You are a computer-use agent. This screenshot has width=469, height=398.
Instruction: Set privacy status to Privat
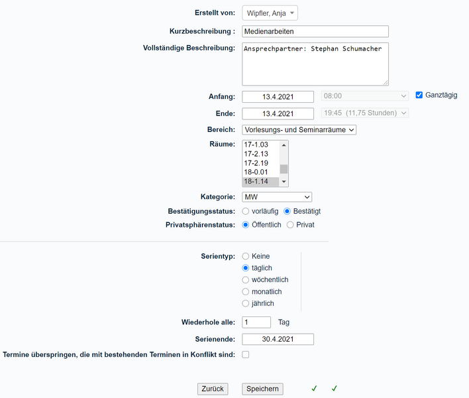pyautogui.click(x=290, y=225)
